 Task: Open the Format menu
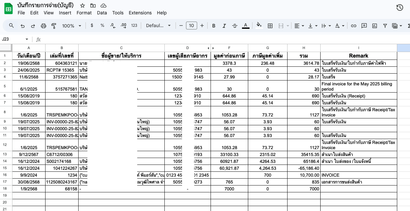click(84, 13)
